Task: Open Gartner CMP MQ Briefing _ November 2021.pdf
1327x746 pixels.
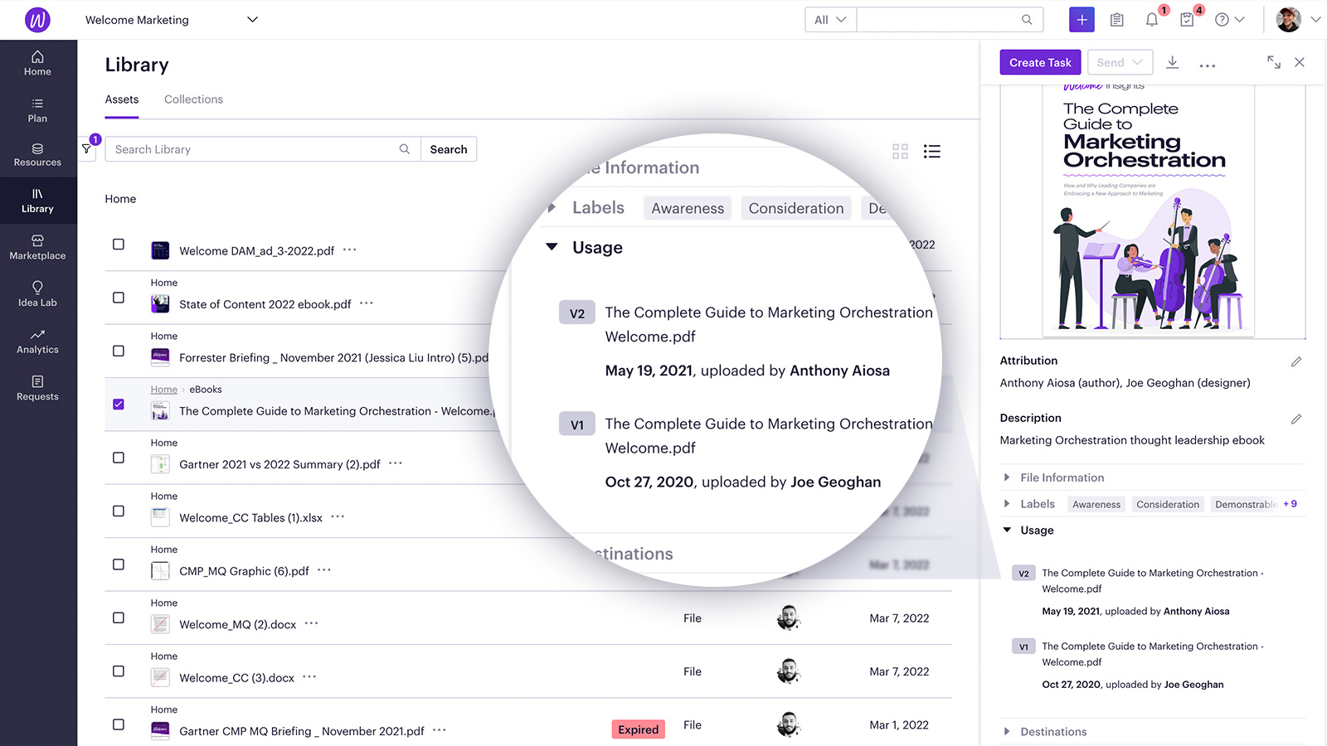Action: [x=302, y=731]
